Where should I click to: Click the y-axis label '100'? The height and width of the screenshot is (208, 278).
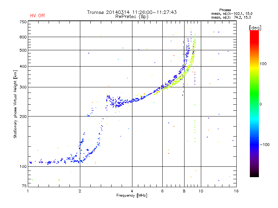coord(23,167)
